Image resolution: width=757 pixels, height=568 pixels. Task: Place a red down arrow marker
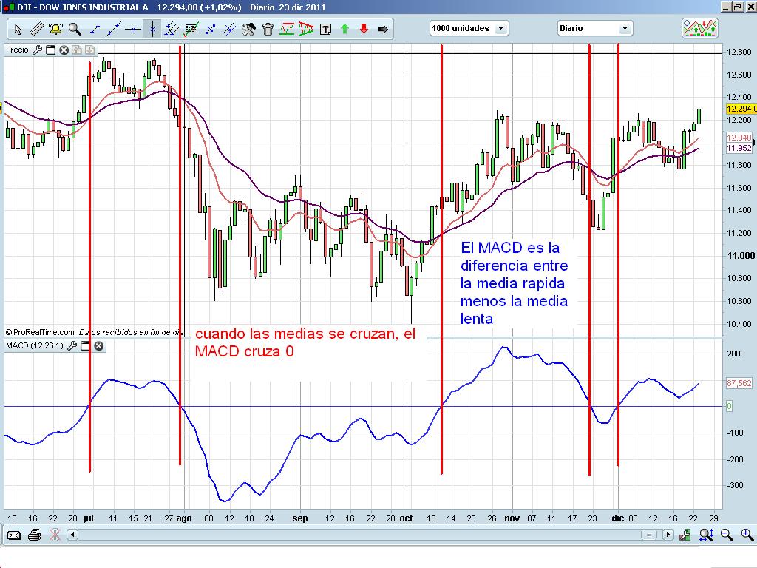pos(364,29)
